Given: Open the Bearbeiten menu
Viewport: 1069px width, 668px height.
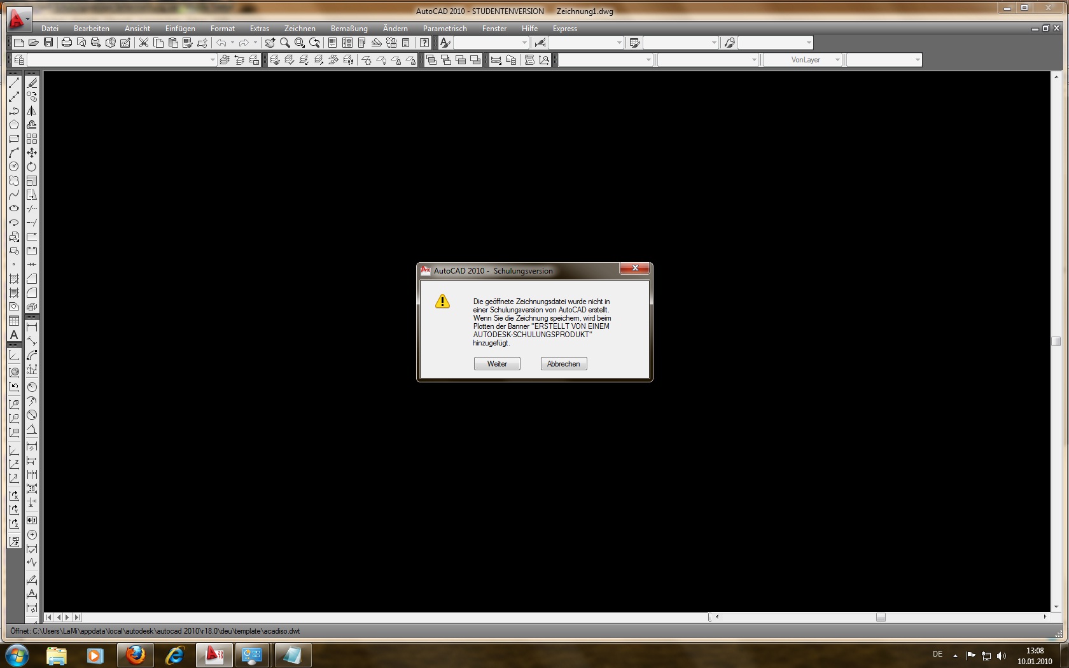Looking at the screenshot, I should pyautogui.click(x=92, y=29).
